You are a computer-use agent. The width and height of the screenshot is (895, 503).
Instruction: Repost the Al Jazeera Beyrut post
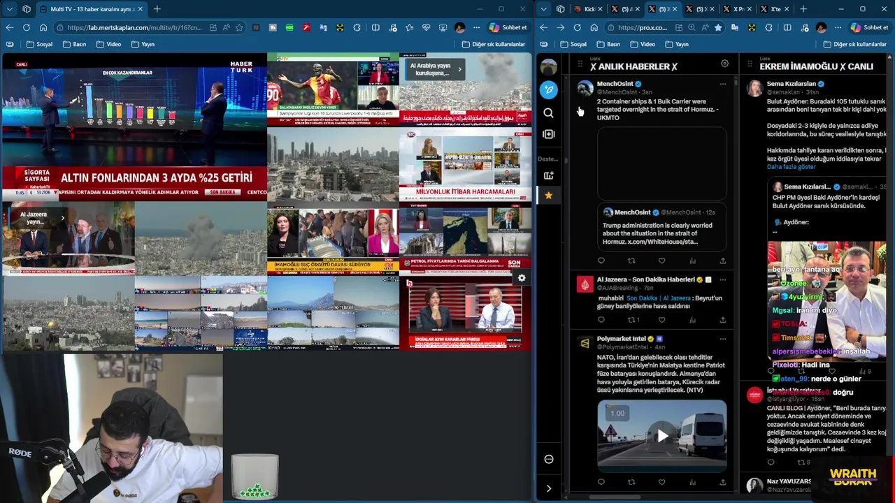[x=633, y=320]
